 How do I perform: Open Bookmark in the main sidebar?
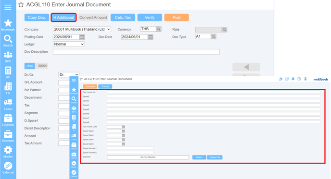pos(8,25)
